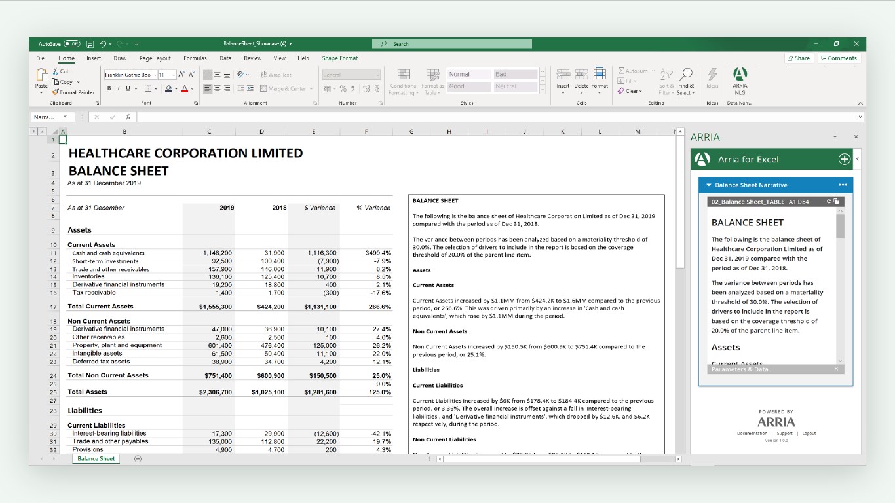The width and height of the screenshot is (895, 503).
Task: Open Customize Quick Access Toolbar dropdown
Action: coord(136,44)
